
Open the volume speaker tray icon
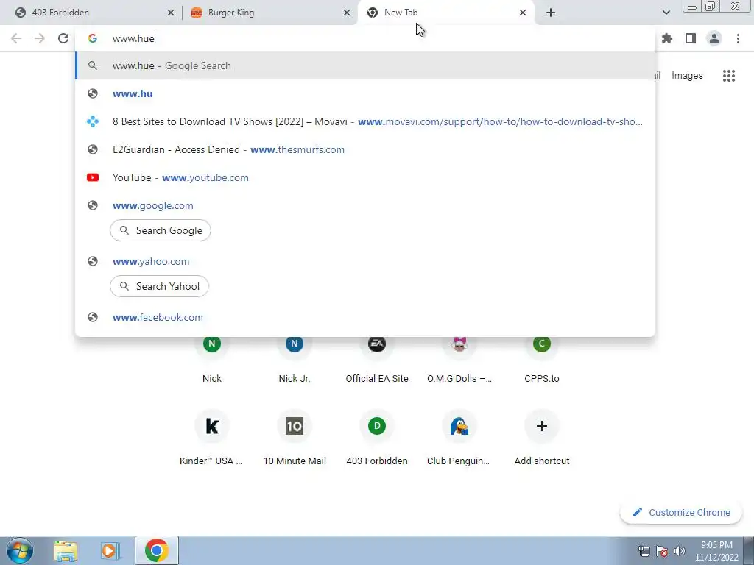point(679,551)
